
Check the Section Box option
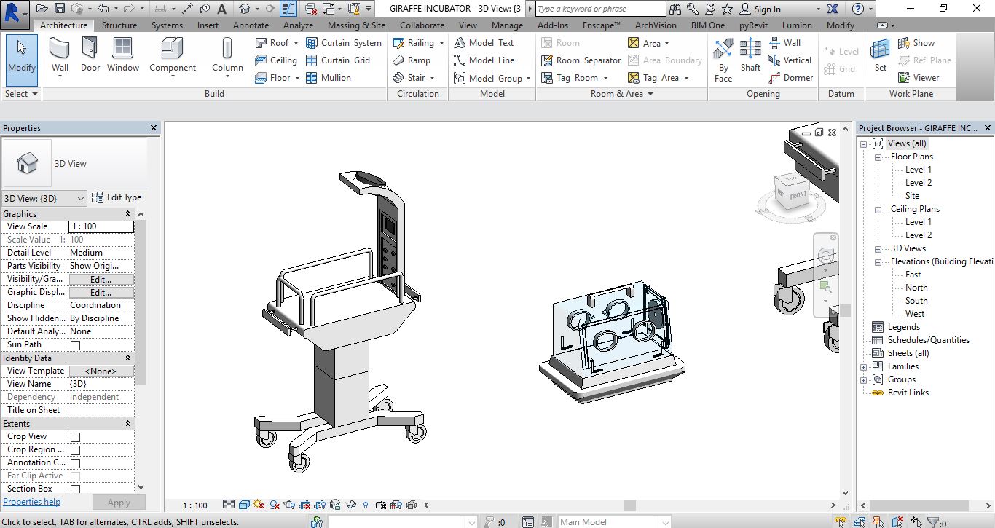coord(75,489)
